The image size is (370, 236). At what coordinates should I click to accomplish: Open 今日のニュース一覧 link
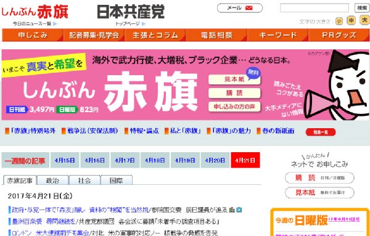[32, 23]
